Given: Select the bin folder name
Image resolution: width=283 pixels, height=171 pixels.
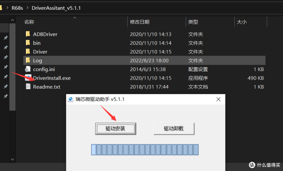Looking at the screenshot, I should point(37,43).
